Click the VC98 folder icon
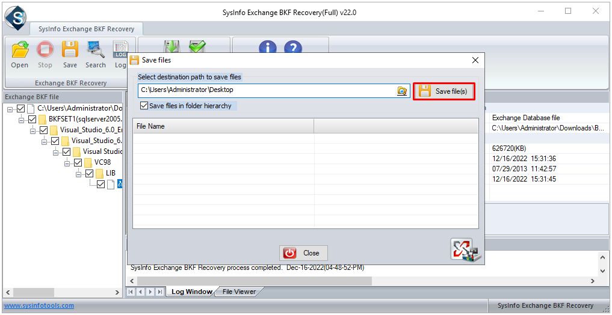The image size is (612, 315). pyautogui.click(x=88, y=162)
